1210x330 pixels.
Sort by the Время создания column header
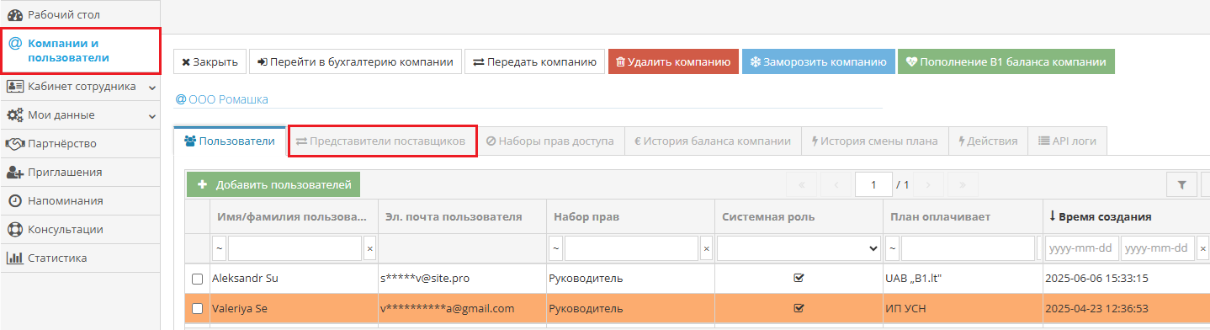pos(1105,216)
